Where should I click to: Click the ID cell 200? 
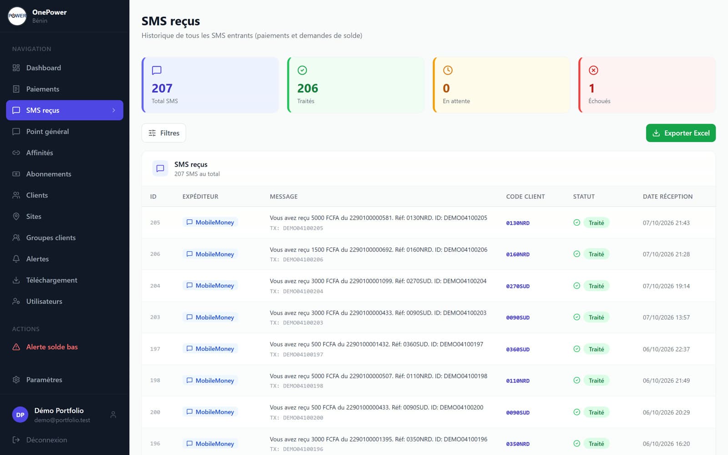(x=155, y=412)
